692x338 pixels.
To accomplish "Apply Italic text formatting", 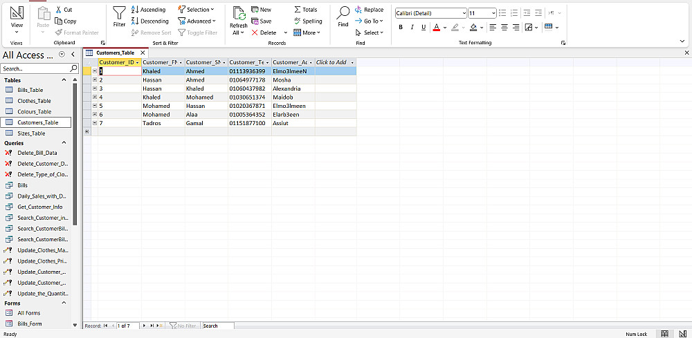I will 412,28.
